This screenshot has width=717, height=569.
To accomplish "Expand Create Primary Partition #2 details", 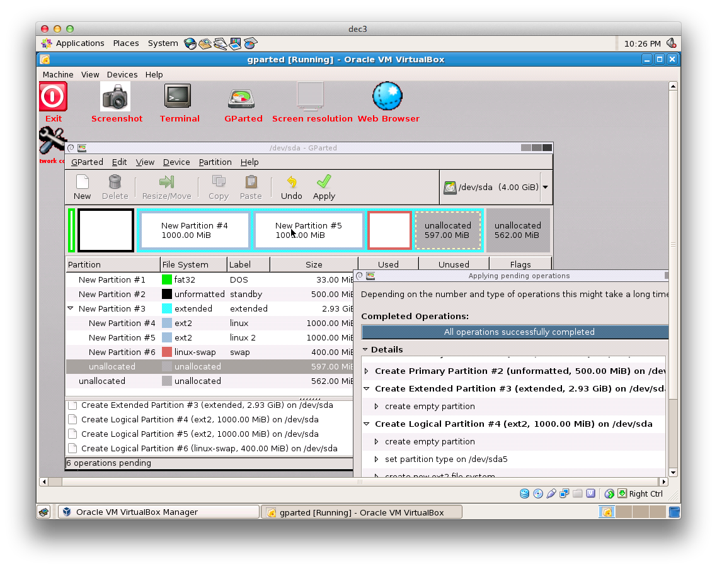I will 366,371.
